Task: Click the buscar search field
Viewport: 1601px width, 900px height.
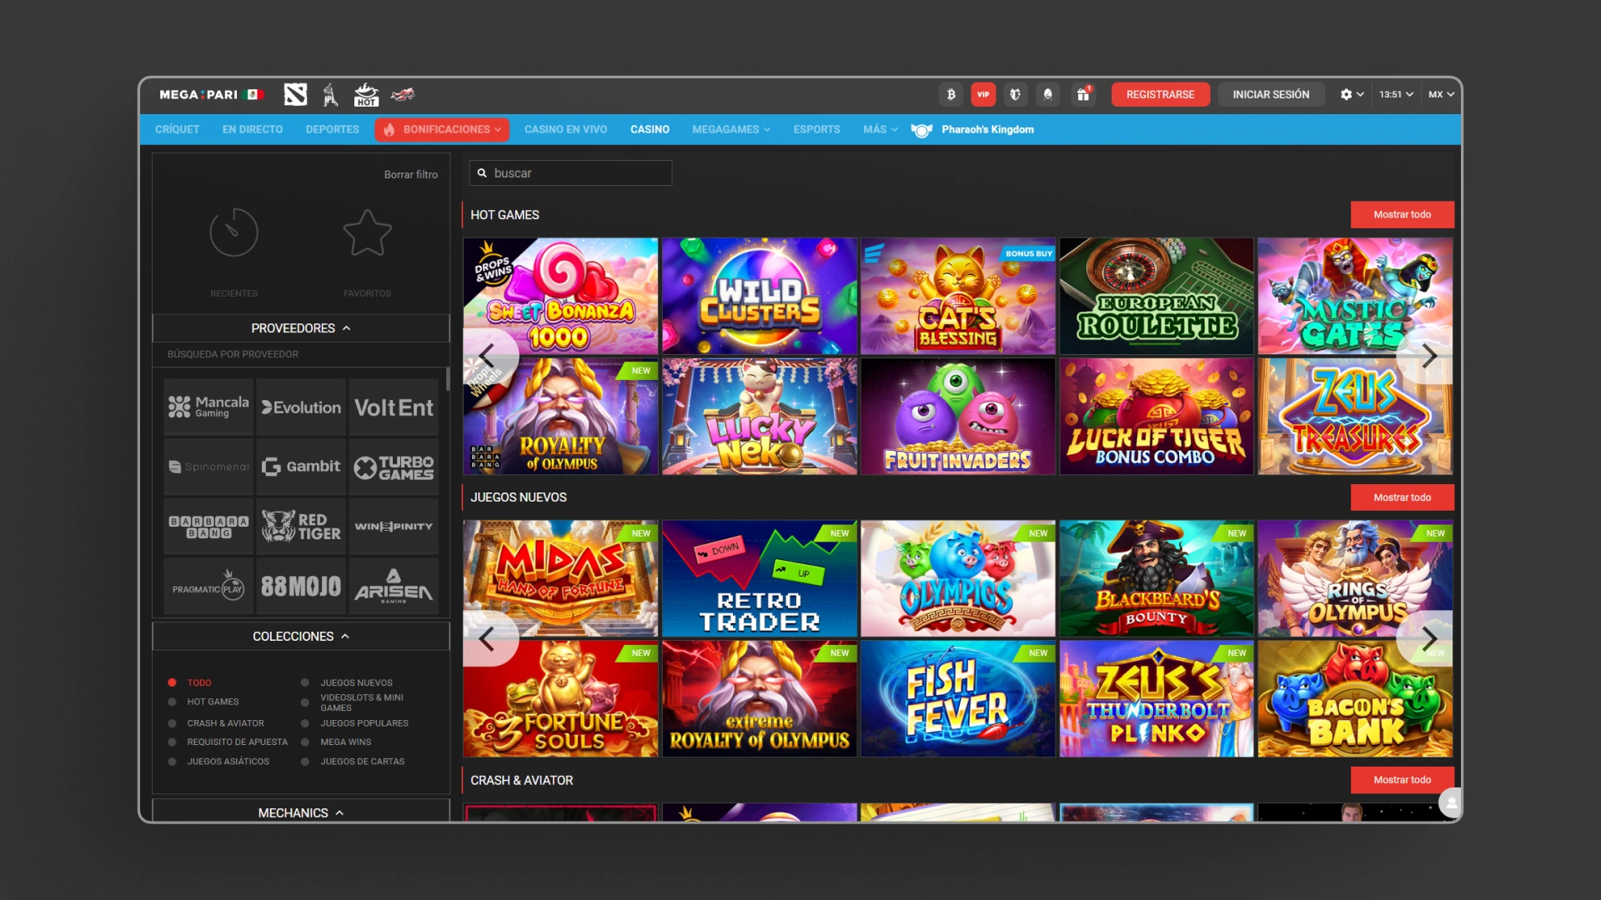Action: pyautogui.click(x=570, y=172)
